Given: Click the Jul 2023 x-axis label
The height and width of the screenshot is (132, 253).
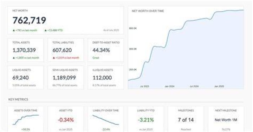Looking at the screenshot, I should [x=144, y=86].
